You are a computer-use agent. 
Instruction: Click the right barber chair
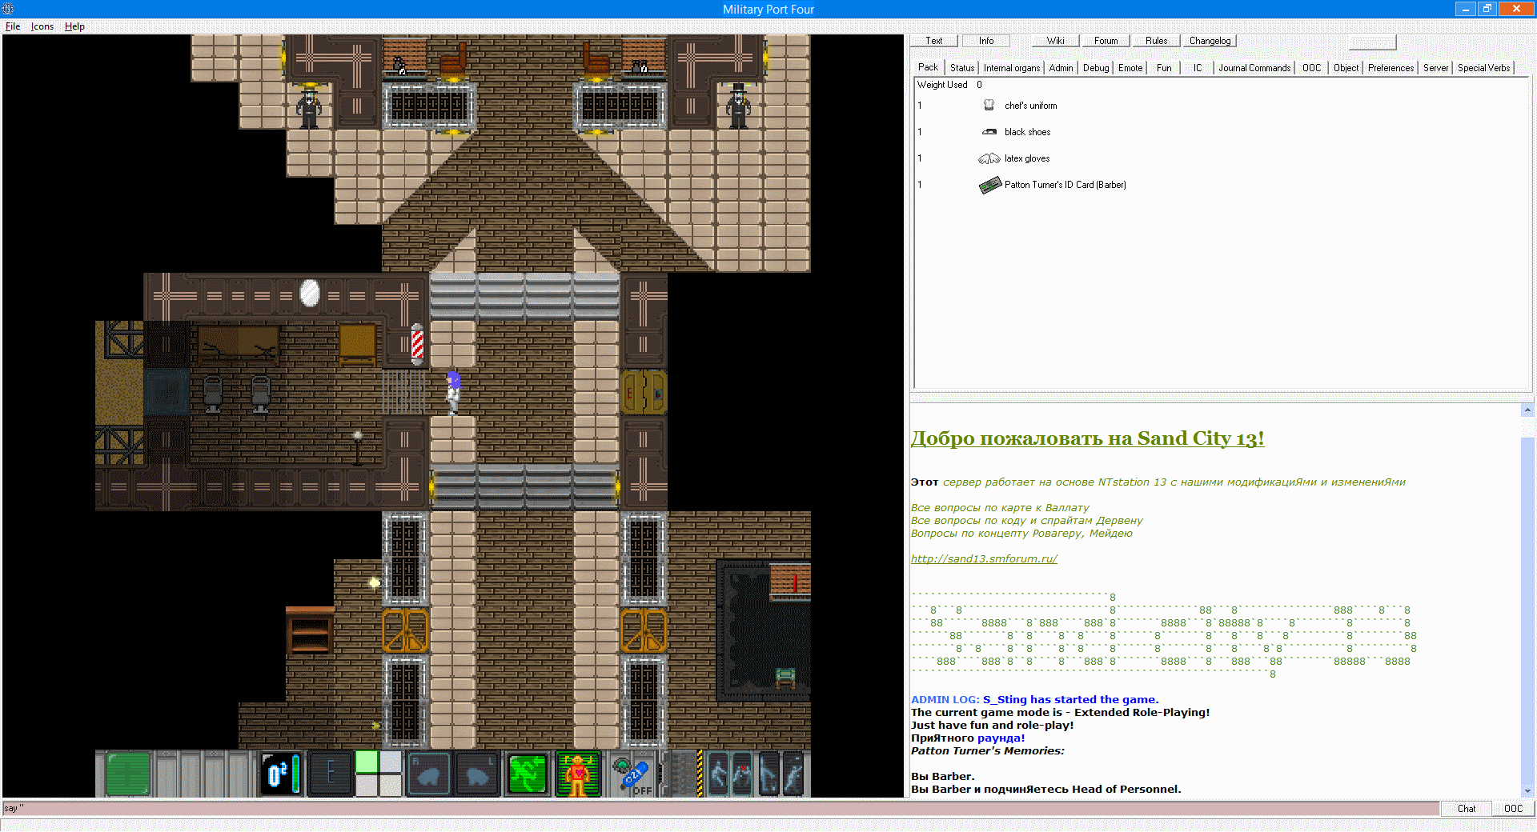point(261,393)
